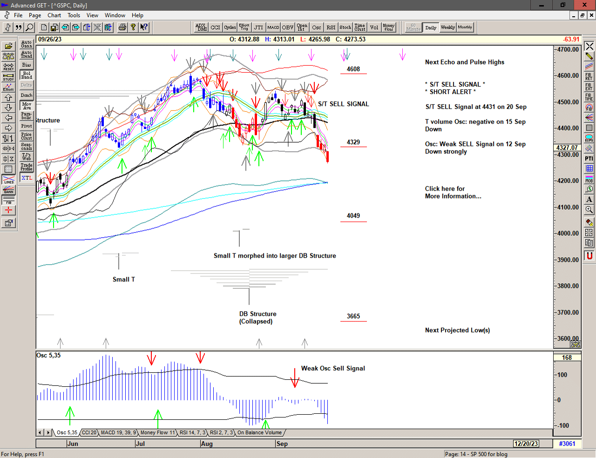The height and width of the screenshot is (458, 596).
Task: Select the Elliott wave tool
Action: (x=8, y=87)
